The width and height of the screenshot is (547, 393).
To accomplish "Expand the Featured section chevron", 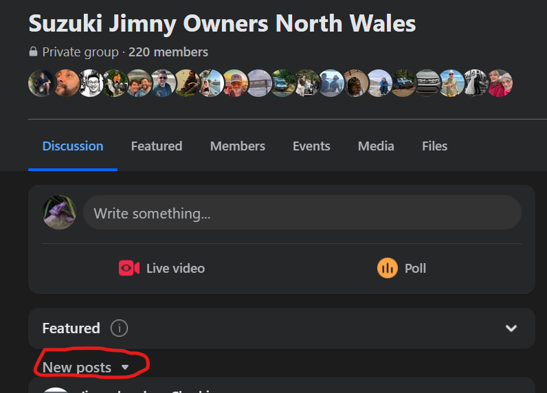I will click(511, 328).
